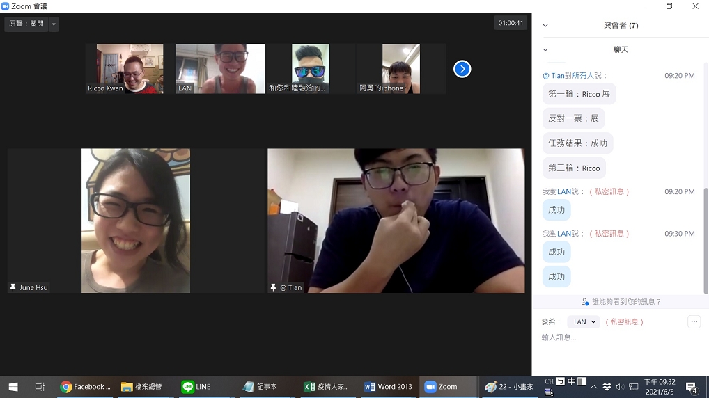Switch to Chrome Facebook taskbar item
This screenshot has width=709, height=398.
(x=86, y=387)
